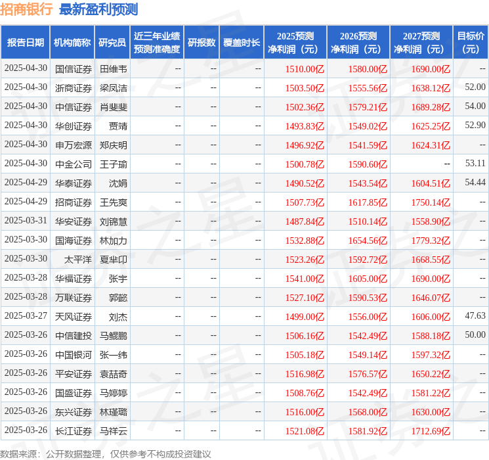Click analyst 马祥云 in the last row
Image resolution: width=489 pixels, height=460 pixels.
[x=114, y=430]
